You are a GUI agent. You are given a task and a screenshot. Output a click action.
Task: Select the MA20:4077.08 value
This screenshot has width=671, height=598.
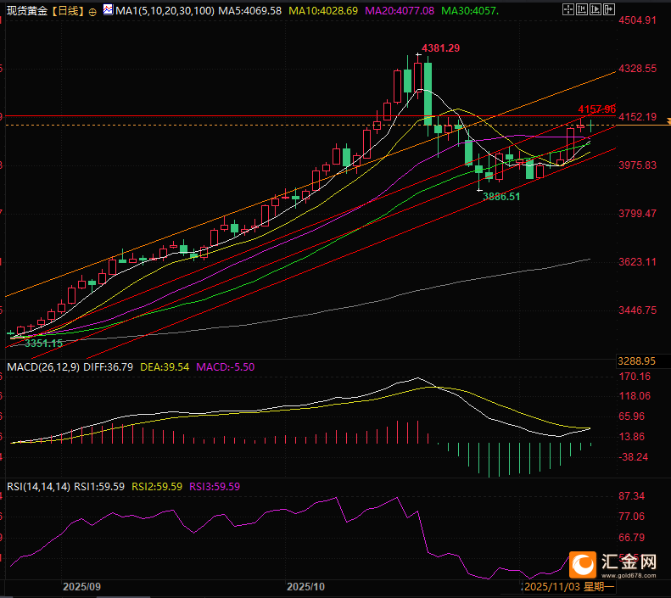click(400, 11)
